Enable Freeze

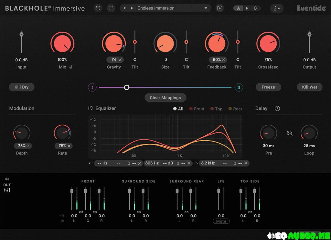[268, 87]
